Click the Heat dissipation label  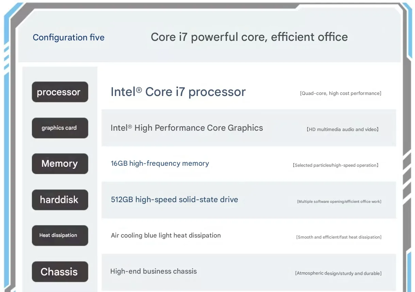(60, 236)
